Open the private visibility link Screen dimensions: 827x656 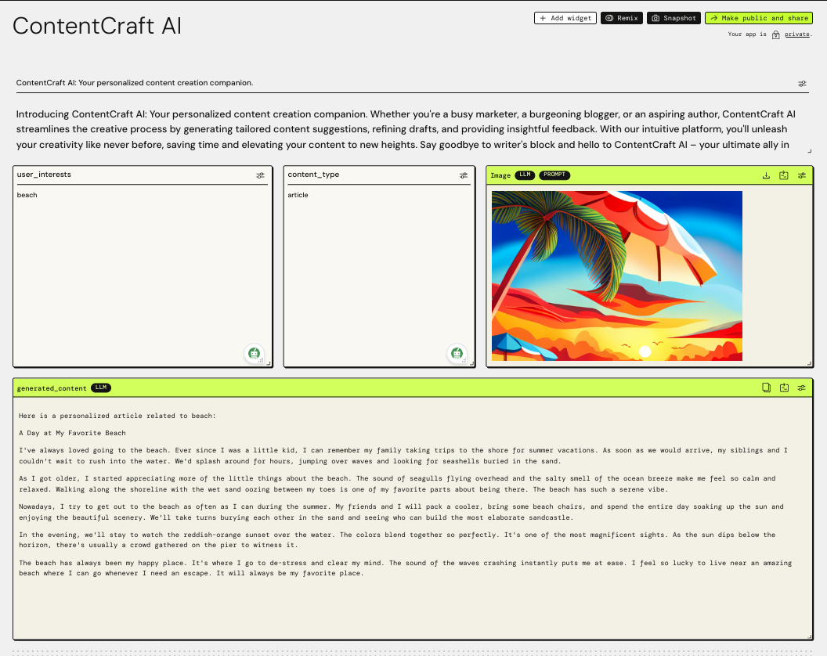click(797, 34)
